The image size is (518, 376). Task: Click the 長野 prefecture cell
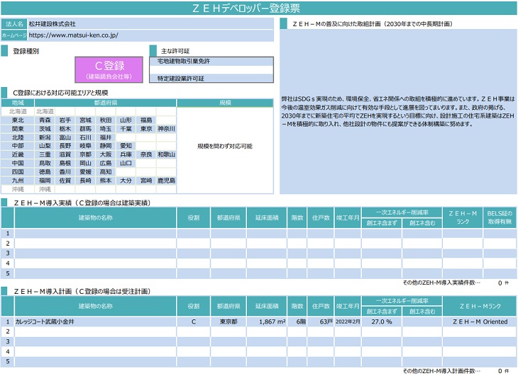click(x=65, y=146)
